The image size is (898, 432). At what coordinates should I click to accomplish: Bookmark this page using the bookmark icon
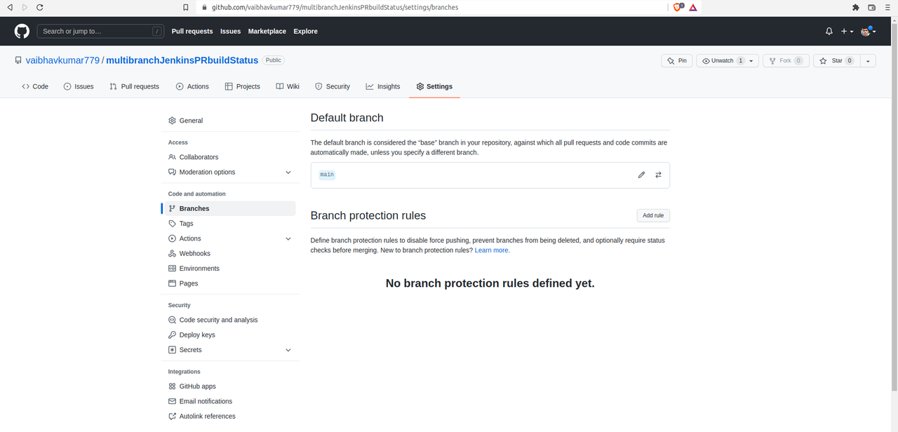185,7
